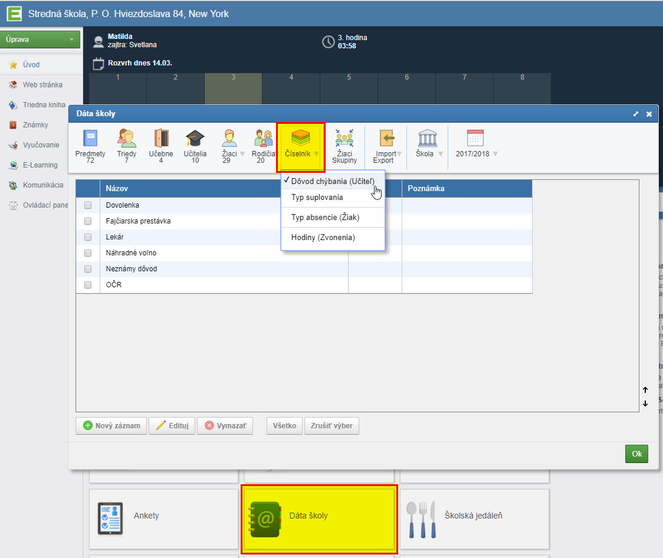This screenshot has width=663, height=558.
Task: Select Hodiny (Zvonenia) menu item
Action: pyautogui.click(x=333, y=237)
